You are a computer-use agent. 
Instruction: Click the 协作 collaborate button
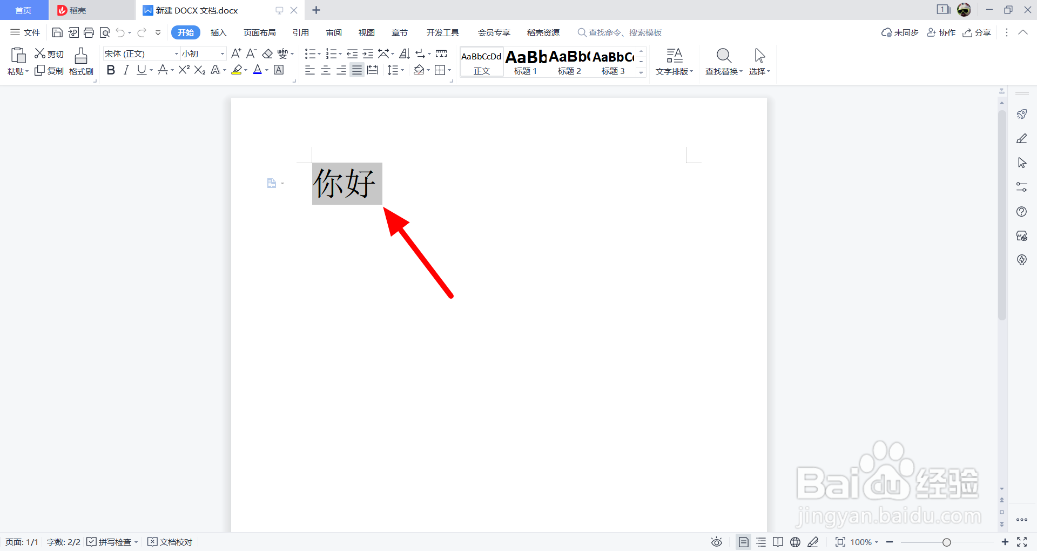(941, 32)
